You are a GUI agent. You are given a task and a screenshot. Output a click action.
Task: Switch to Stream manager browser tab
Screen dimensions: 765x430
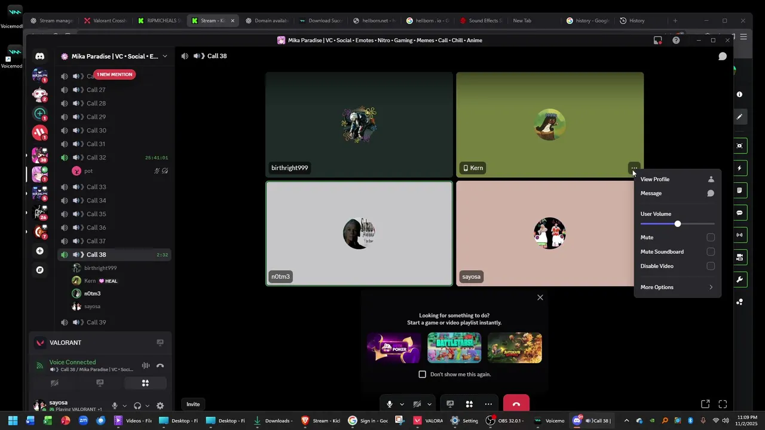(x=51, y=20)
